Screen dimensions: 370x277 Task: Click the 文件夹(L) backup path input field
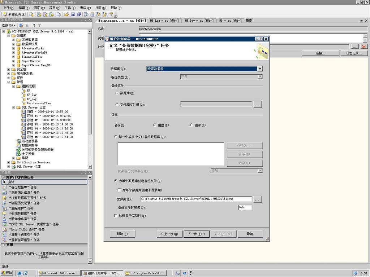click(196, 199)
